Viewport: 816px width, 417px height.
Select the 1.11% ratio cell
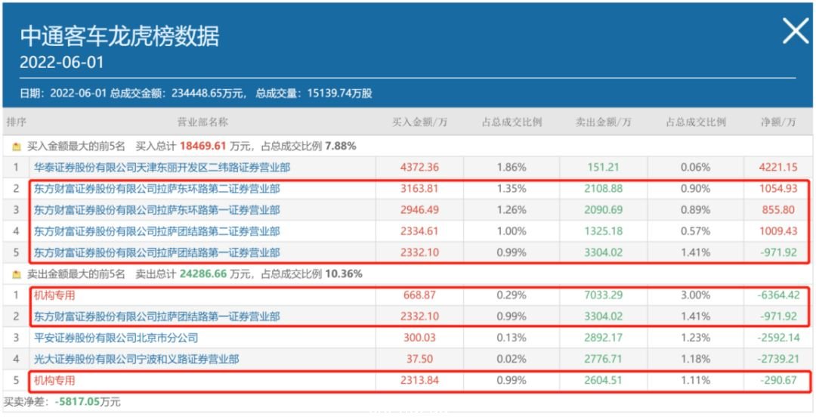tap(696, 381)
